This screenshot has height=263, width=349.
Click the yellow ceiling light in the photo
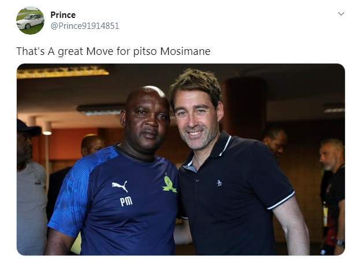click(64, 73)
